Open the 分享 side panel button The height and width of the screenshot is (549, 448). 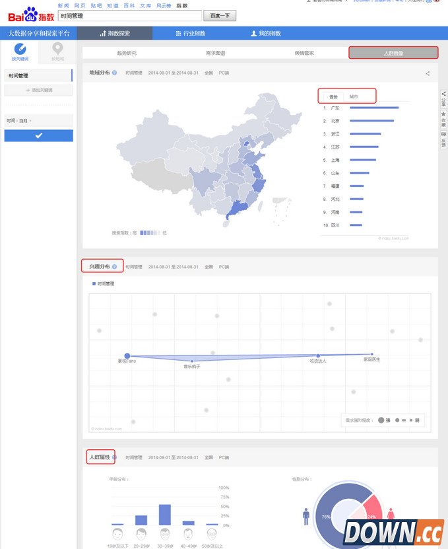(x=443, y=99)
